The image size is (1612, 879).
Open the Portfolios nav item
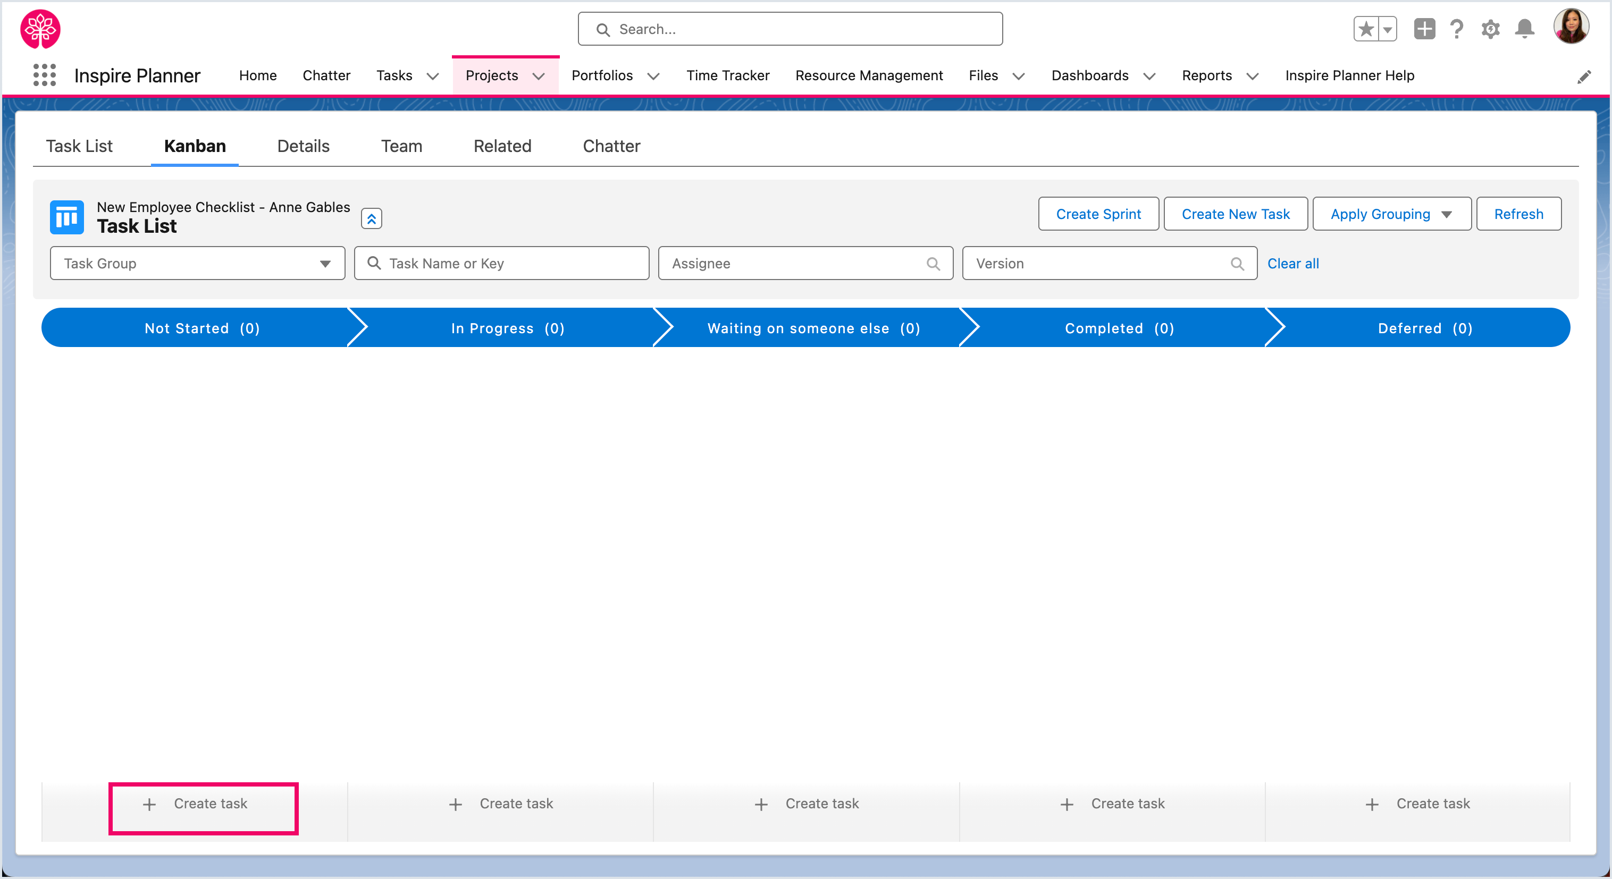point(602,75)
